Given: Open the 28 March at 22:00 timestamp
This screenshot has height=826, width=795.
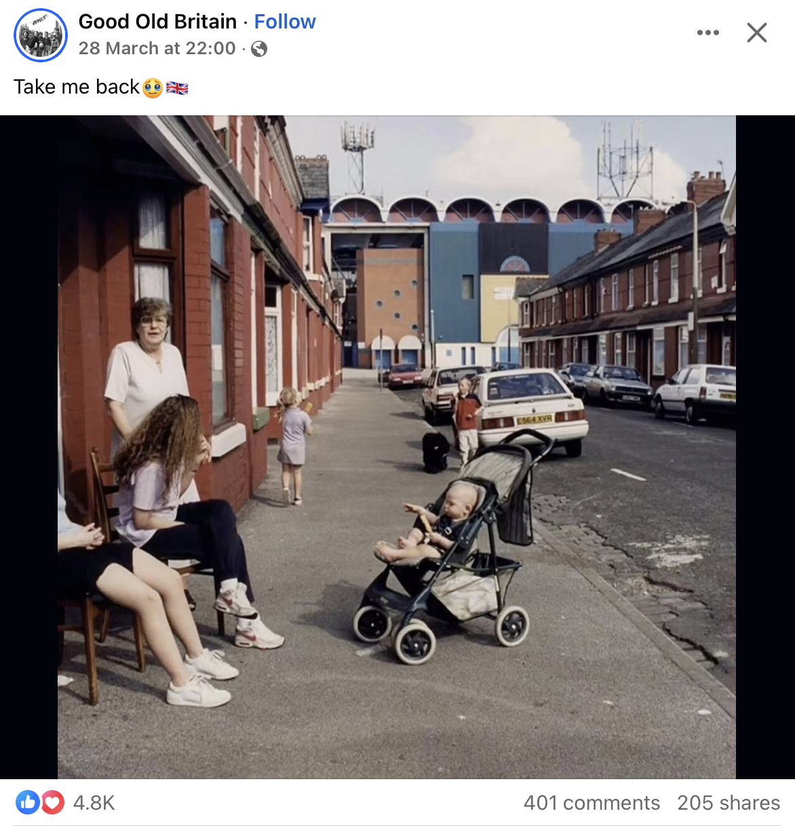Looking at the screenshot, I should [157, 48].
